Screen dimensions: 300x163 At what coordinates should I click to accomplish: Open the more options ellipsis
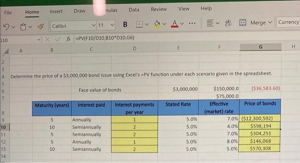point(192,23)
